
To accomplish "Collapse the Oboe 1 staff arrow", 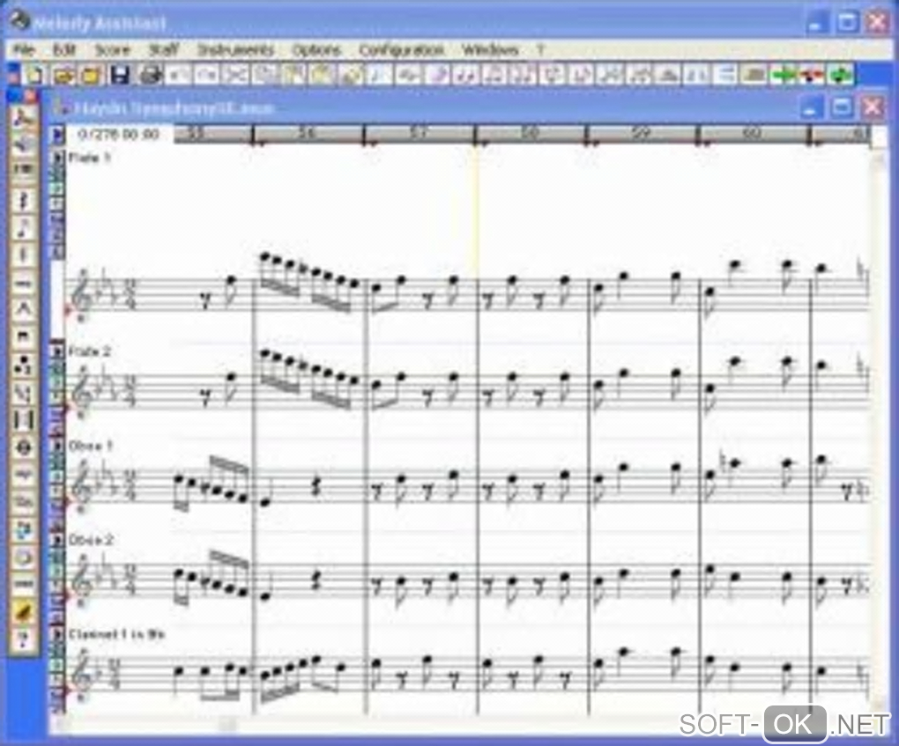I will (x=58, y=446).
